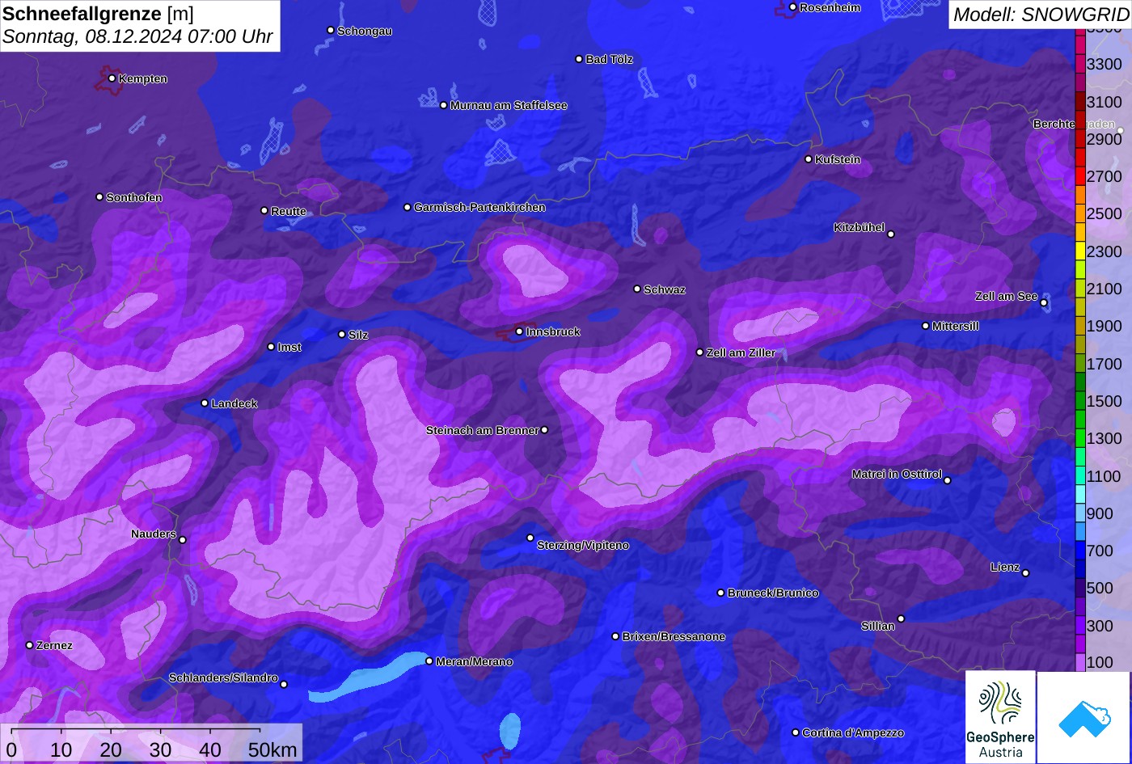Screen dimensions: 1132x764
Task: Click the 900 legend value
Action: (1100, 514)
